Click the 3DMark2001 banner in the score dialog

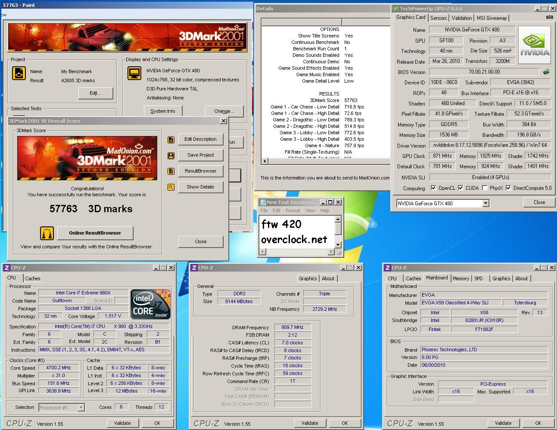(87, 158)
